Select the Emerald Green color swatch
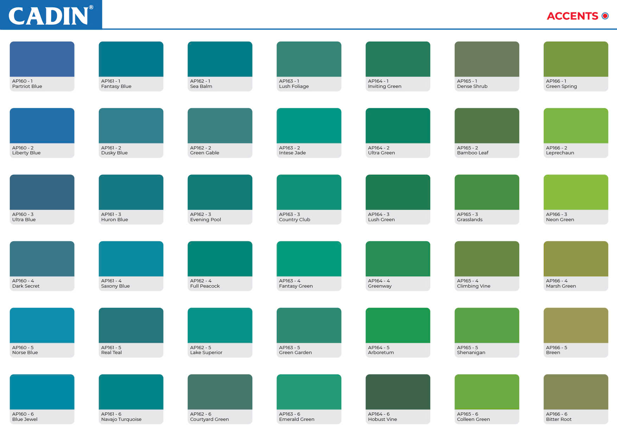The width and height of the screenshot is (617, 436). click(x=309, y=392)
